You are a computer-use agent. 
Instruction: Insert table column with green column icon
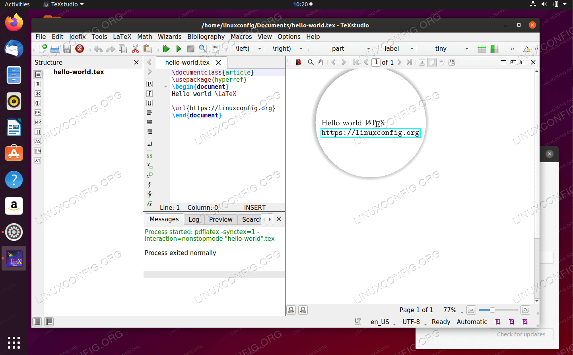[x=494, y=49]
